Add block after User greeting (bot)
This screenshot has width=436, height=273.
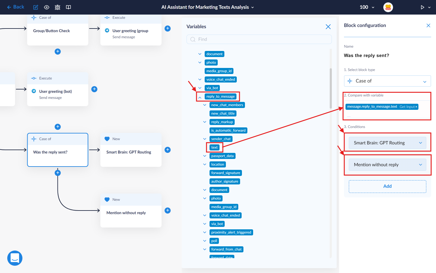[94, 89]
